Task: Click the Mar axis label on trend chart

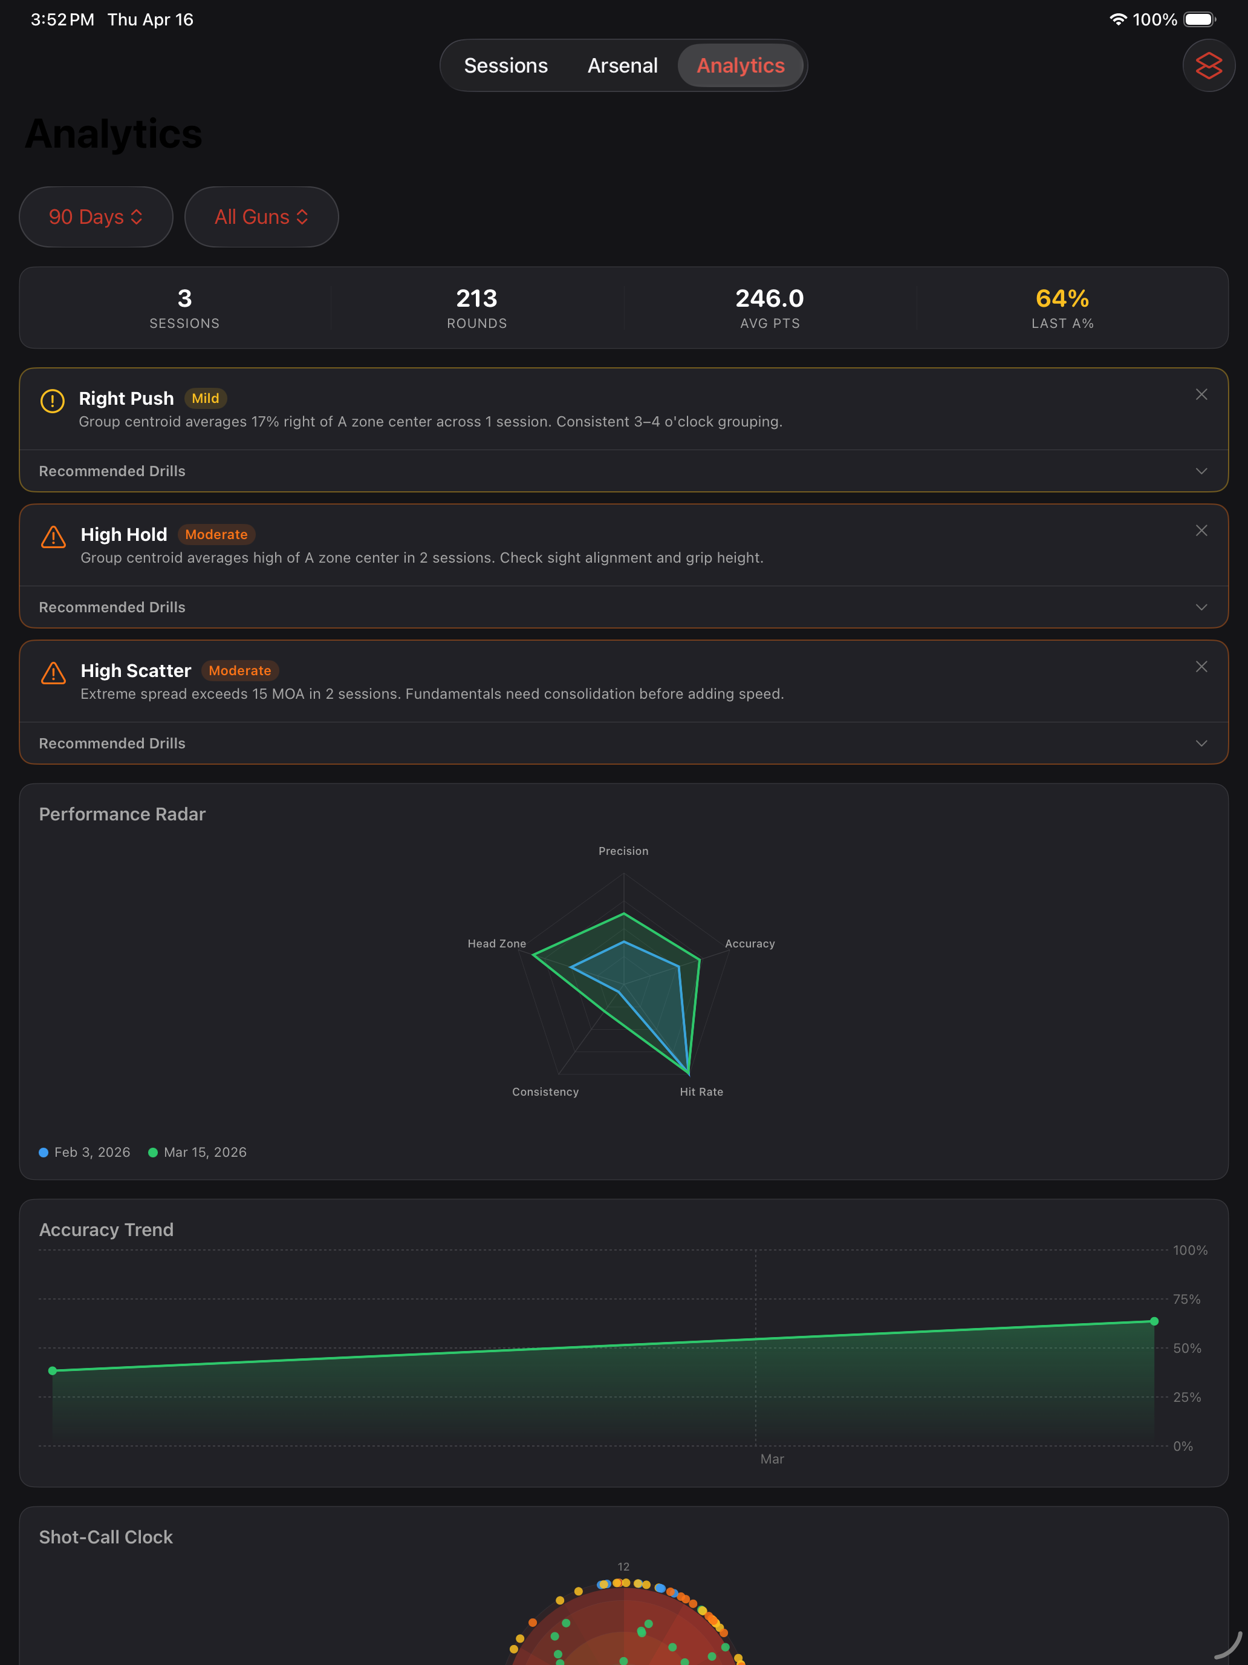Action: [772, 1459]
